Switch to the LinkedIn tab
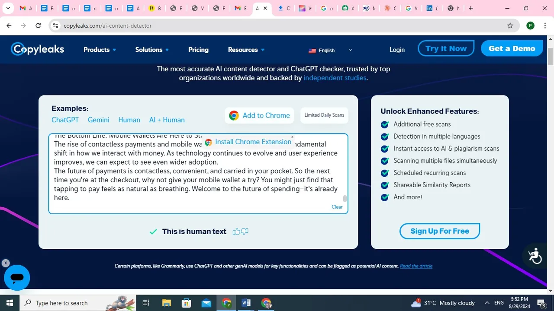 (x=432, y=8)
